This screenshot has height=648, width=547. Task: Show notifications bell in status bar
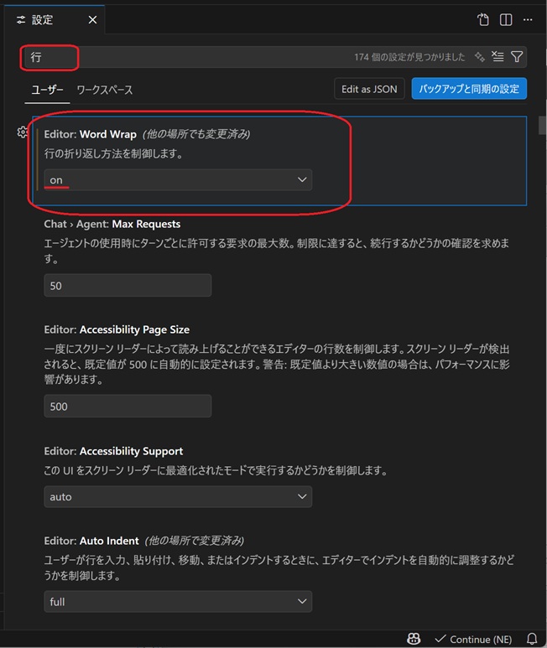[532, 639]
